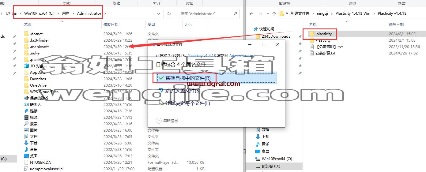Viewport: 426px width, 172px height.
Task: Select 【免责声明】.txt file
Action: coord(329,47)
